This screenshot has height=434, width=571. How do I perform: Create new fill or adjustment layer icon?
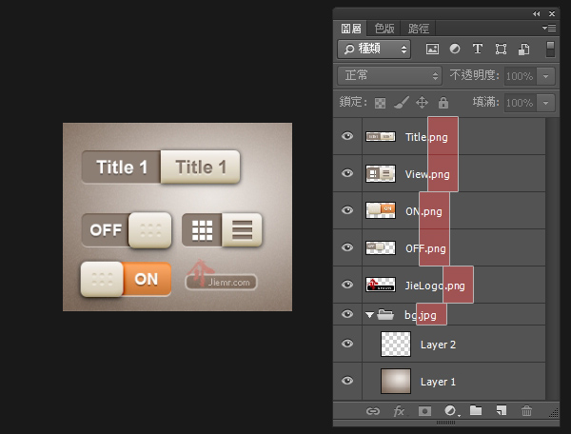(x=451, y=411)
